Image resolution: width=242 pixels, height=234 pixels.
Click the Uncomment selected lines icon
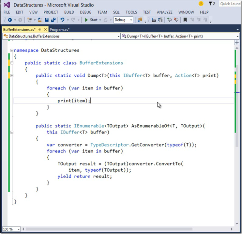(x=176, y=20)
